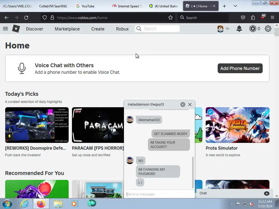Click the page vertical scrollbar thumb
Screen dimensions: 279x209
point(277,32)
